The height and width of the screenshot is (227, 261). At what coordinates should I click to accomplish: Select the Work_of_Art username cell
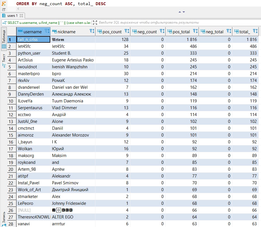33,190
